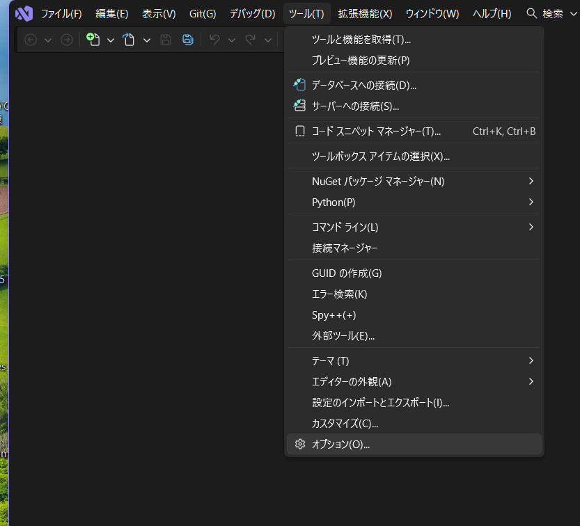Open the 表示(V) menu
580x526 pixels.
[159, 14]
